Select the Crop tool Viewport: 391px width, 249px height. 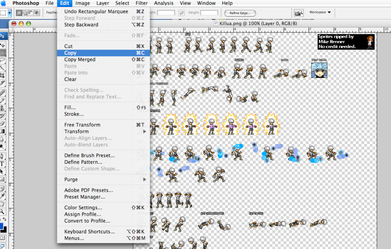point(3,75)
